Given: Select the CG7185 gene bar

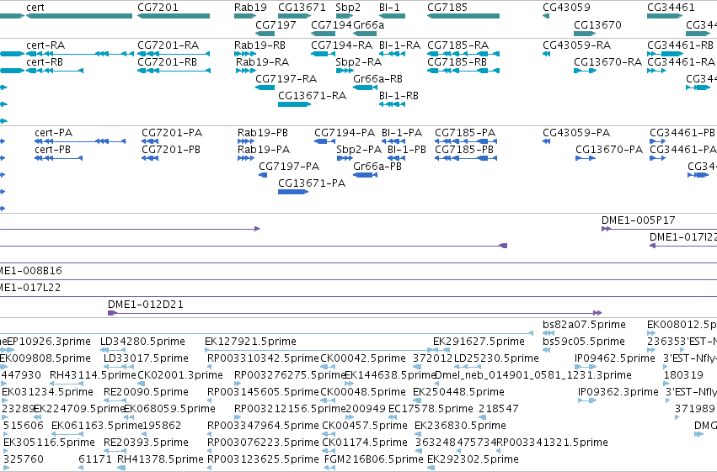Looking at the screenshot, I should tap(463, 16).
